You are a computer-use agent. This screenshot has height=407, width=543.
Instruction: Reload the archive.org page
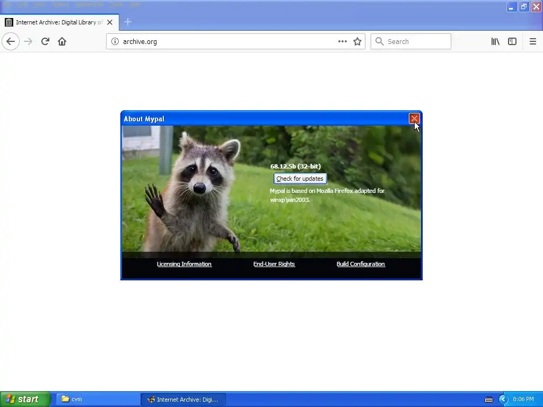click(x=45, y=41)
